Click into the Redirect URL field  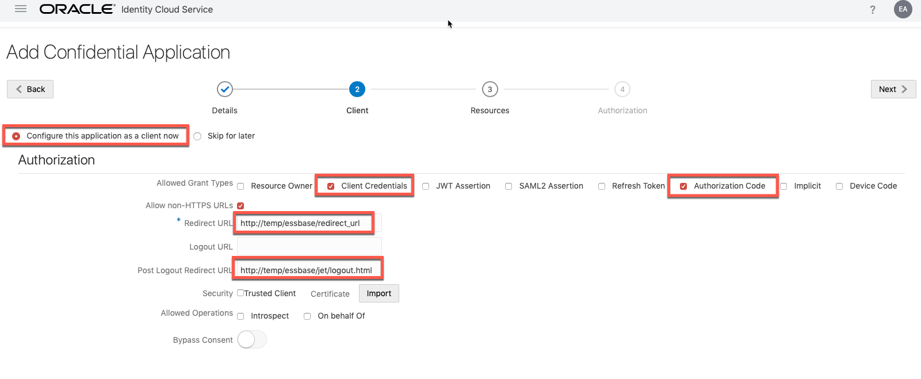coord(304,223)
